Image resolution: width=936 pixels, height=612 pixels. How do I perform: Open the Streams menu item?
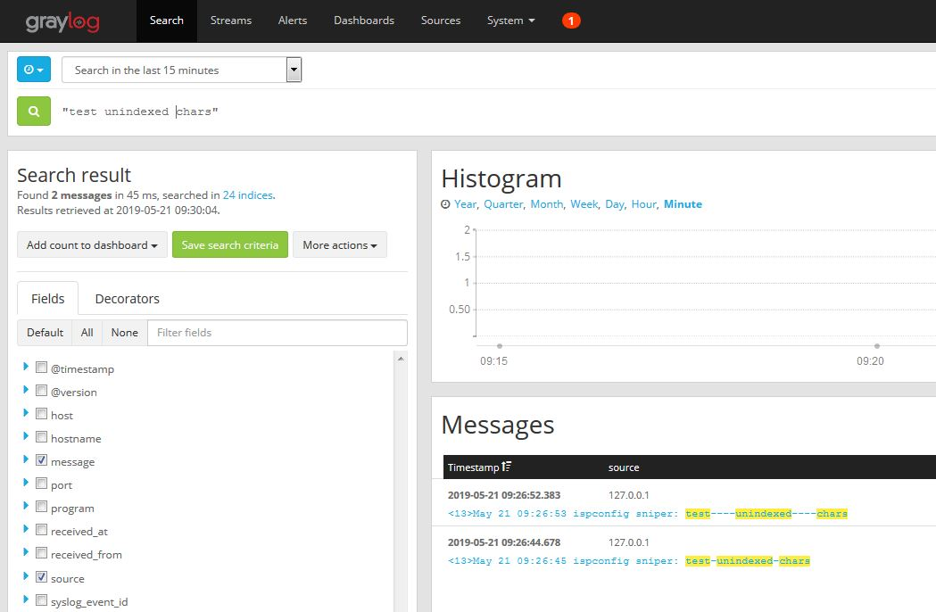231,20
